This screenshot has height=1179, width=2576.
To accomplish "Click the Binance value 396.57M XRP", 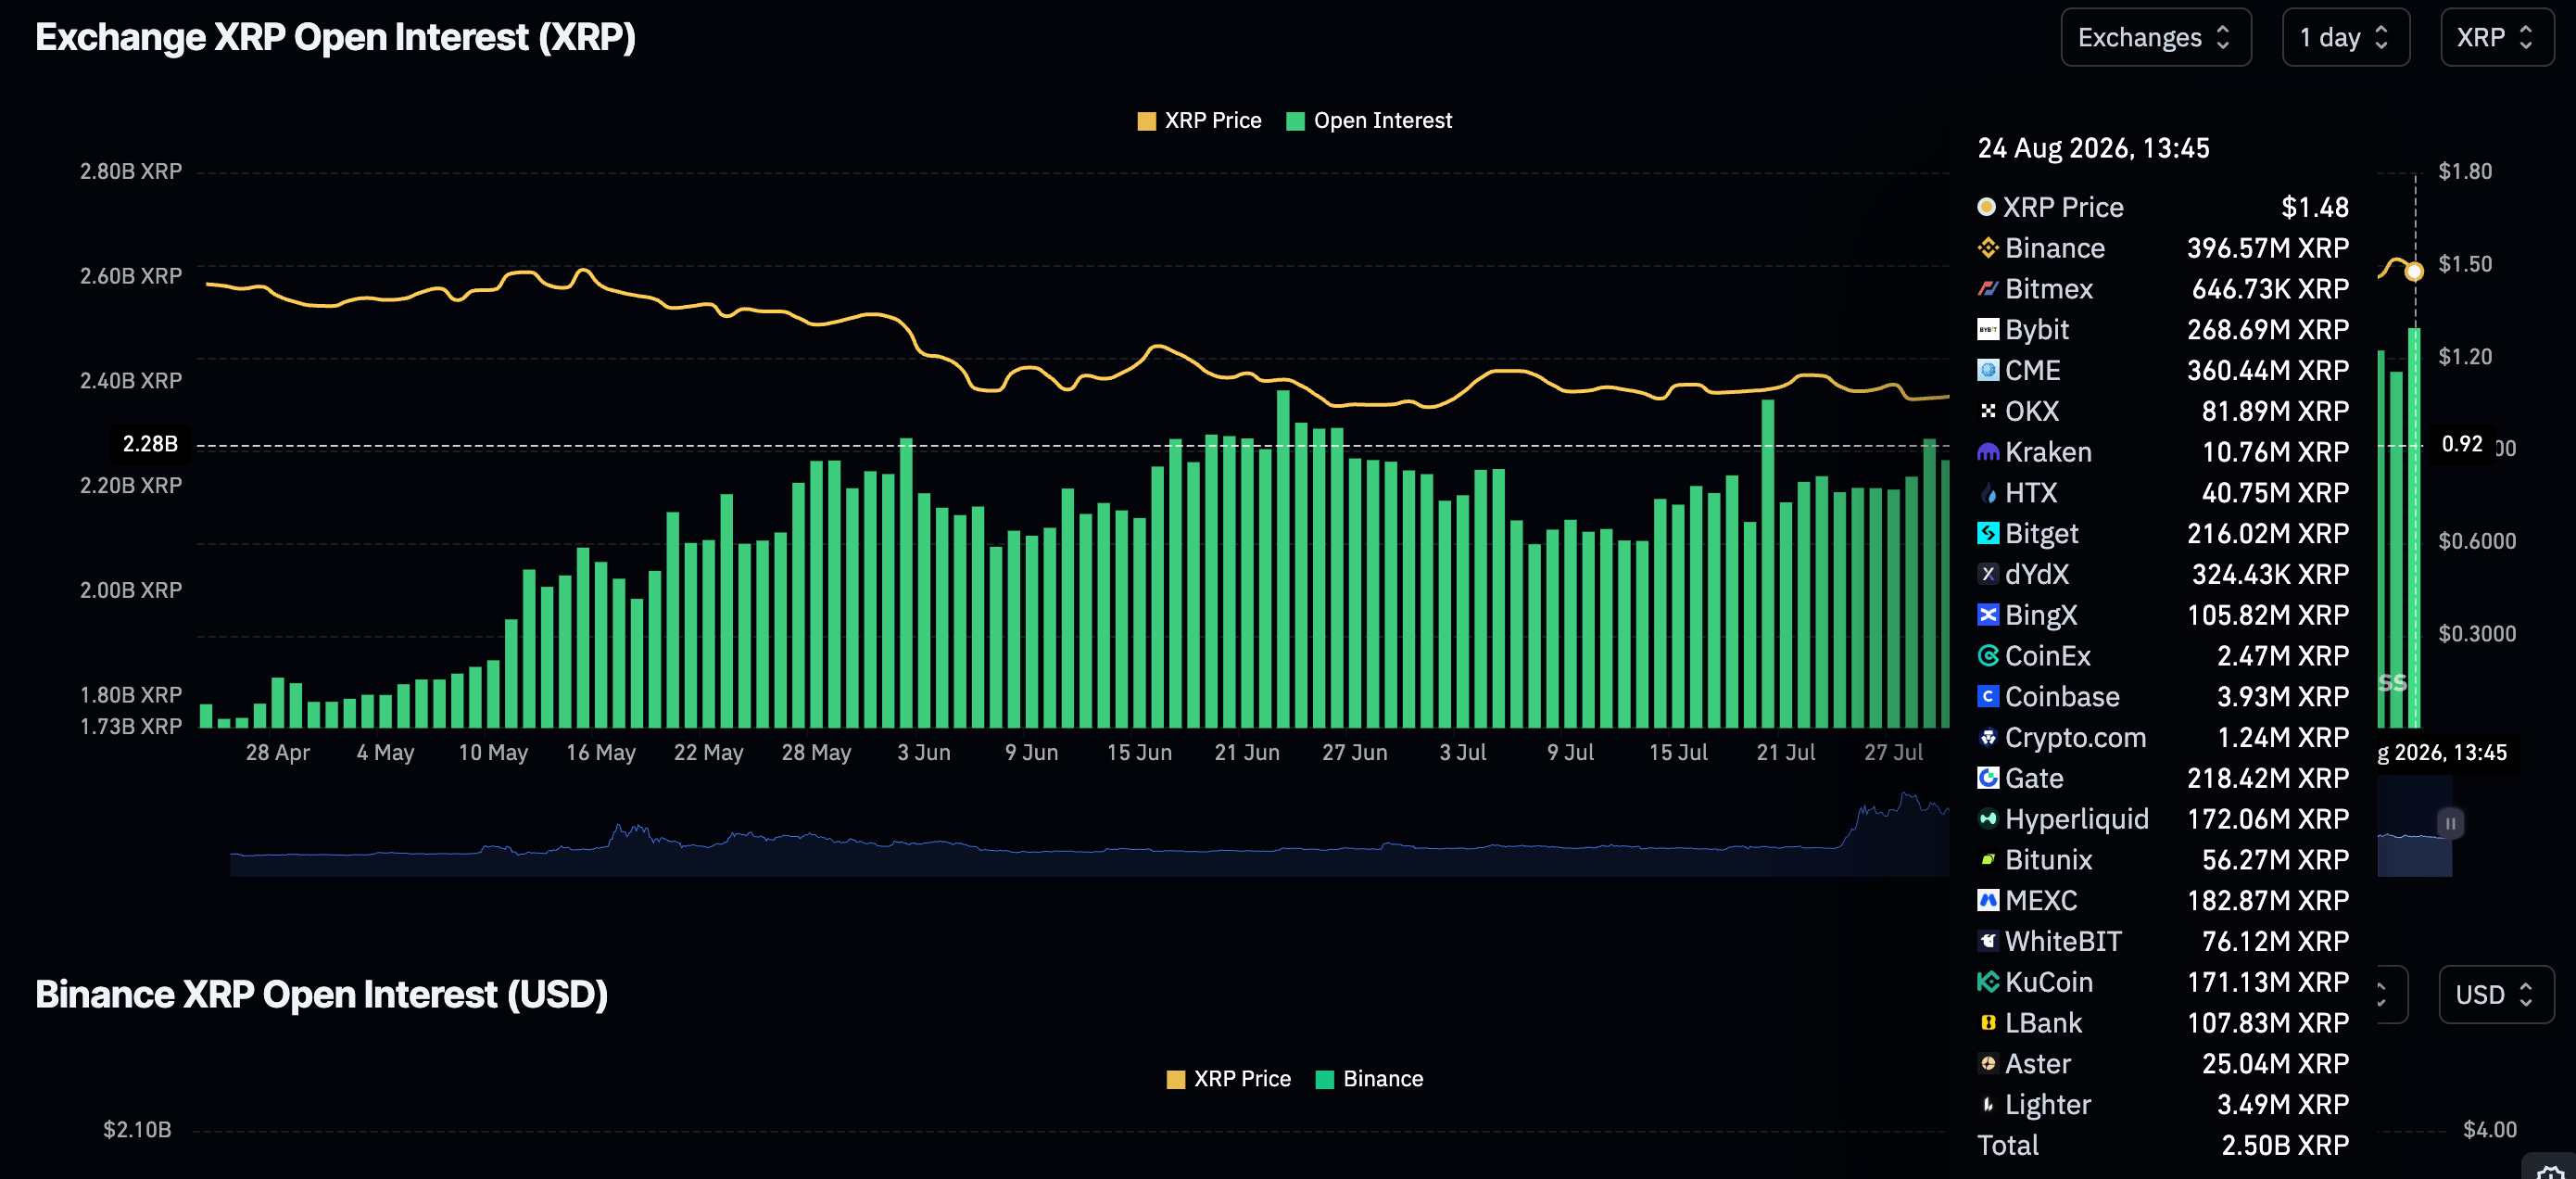I will (x=2267, y=248).
